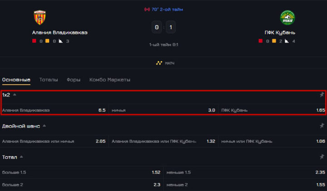The height and width of the screenshot is (191, 327).
Task: Click the live broadcast indicator icon
Action: pyautogui.click(x=147, y=10)
